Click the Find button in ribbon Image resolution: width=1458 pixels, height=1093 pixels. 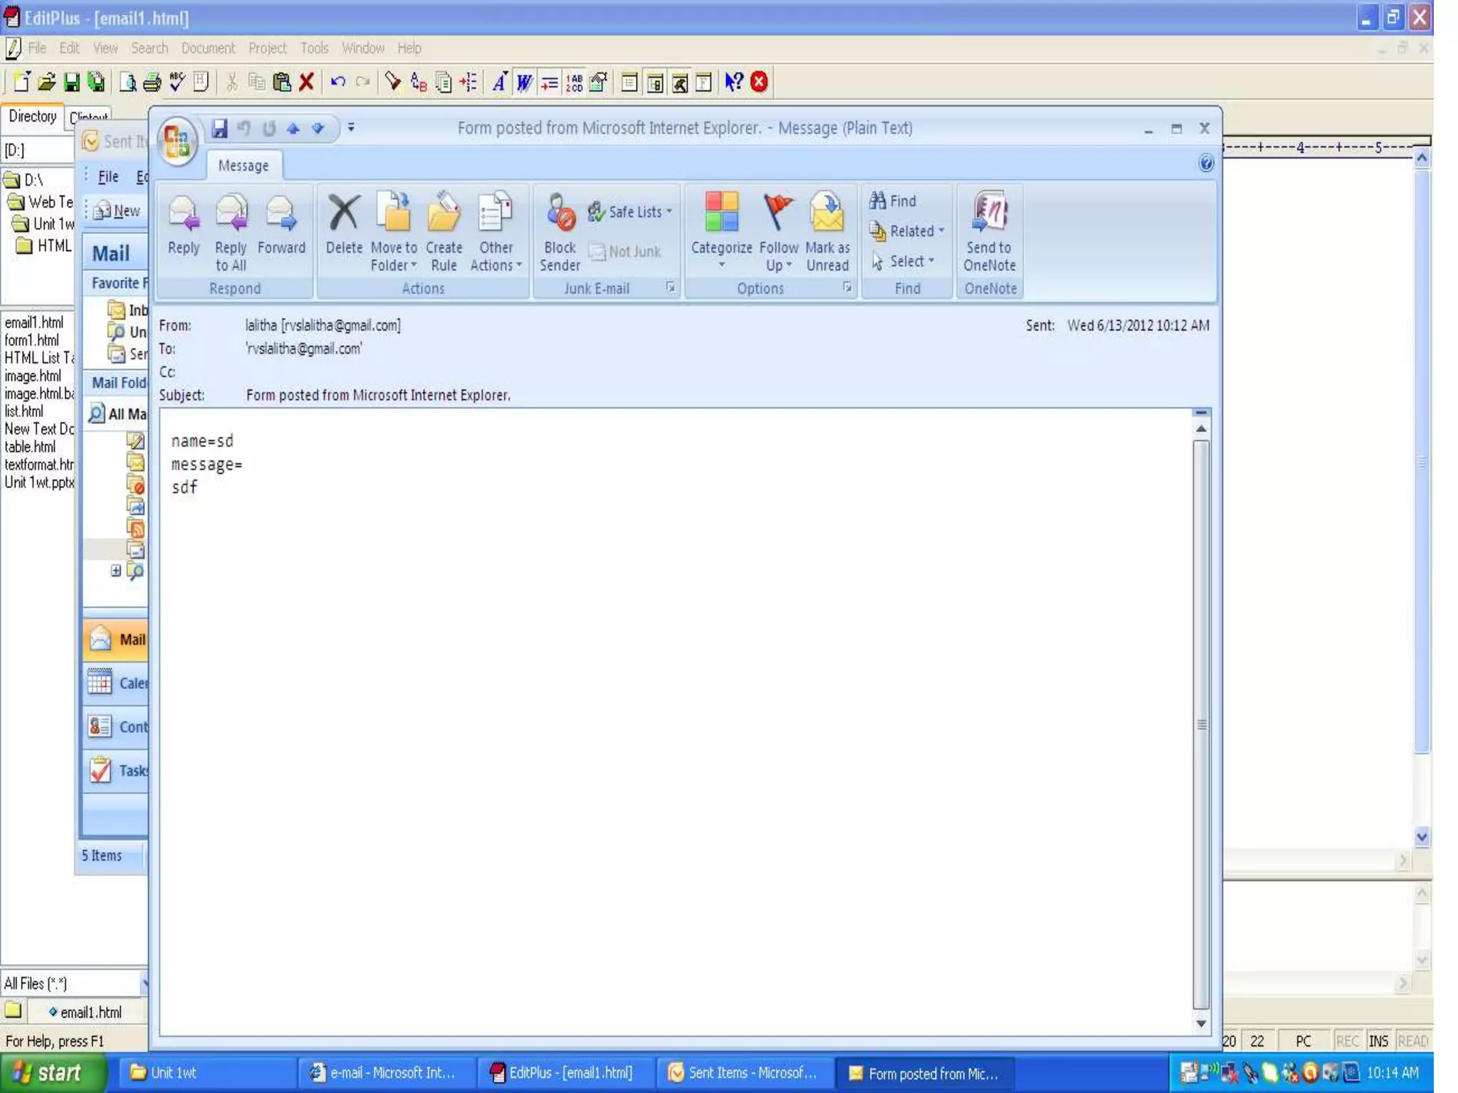[x=893, y=201]
